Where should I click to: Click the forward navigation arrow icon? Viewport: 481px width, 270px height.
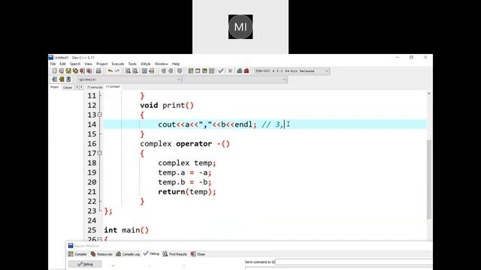[x=171, y=71]
